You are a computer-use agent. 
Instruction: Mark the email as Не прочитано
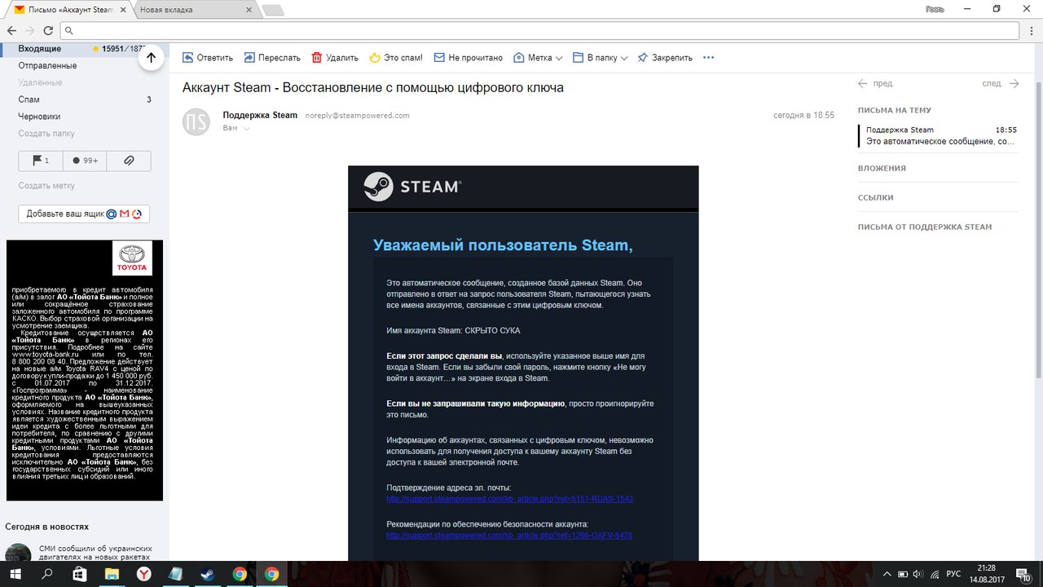469,58
